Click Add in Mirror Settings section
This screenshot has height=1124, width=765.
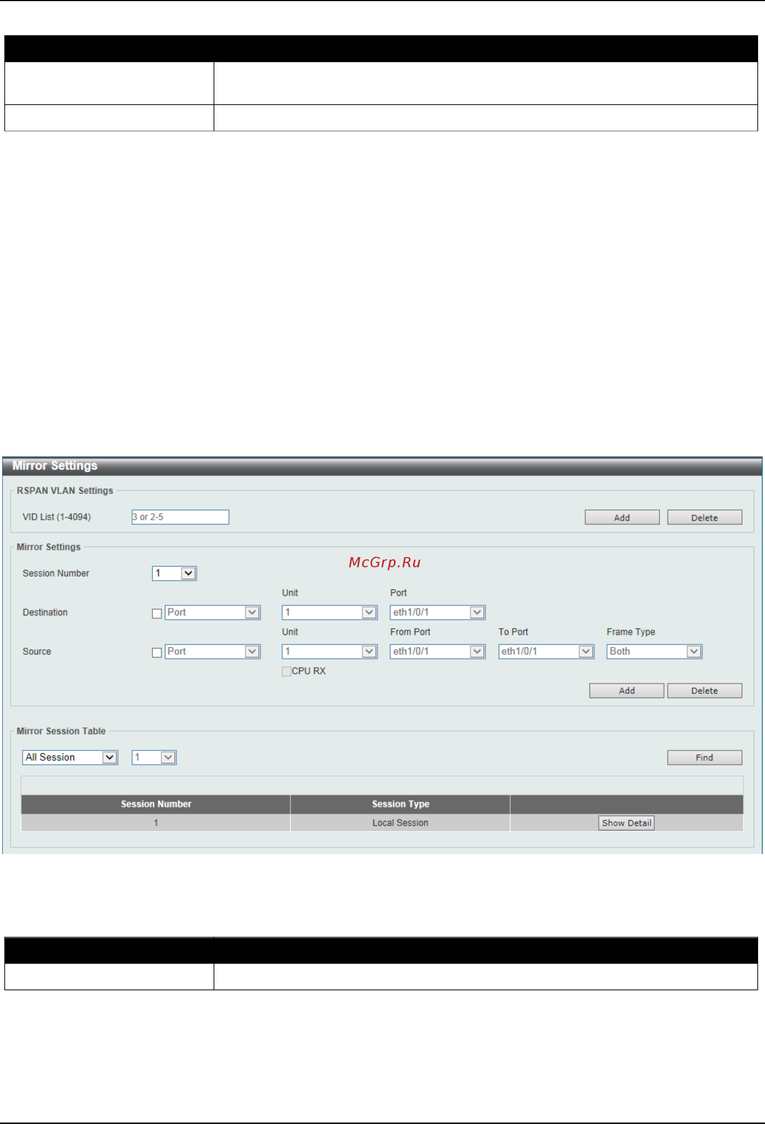tap(626, 691)
